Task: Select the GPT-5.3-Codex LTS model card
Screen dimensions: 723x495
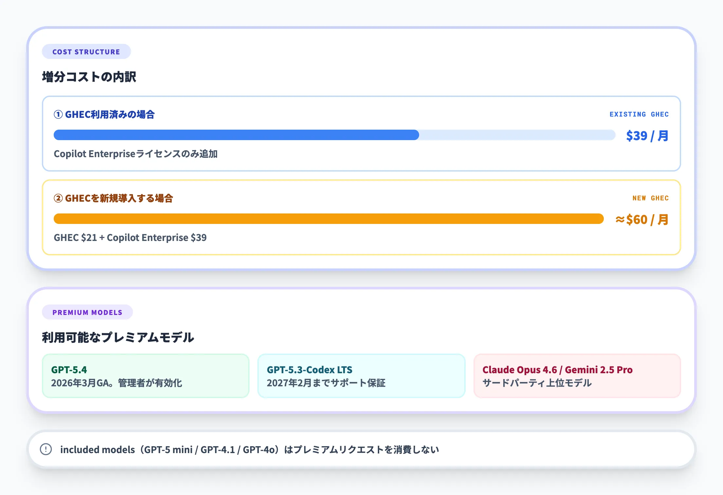Action: pos(361,376)
